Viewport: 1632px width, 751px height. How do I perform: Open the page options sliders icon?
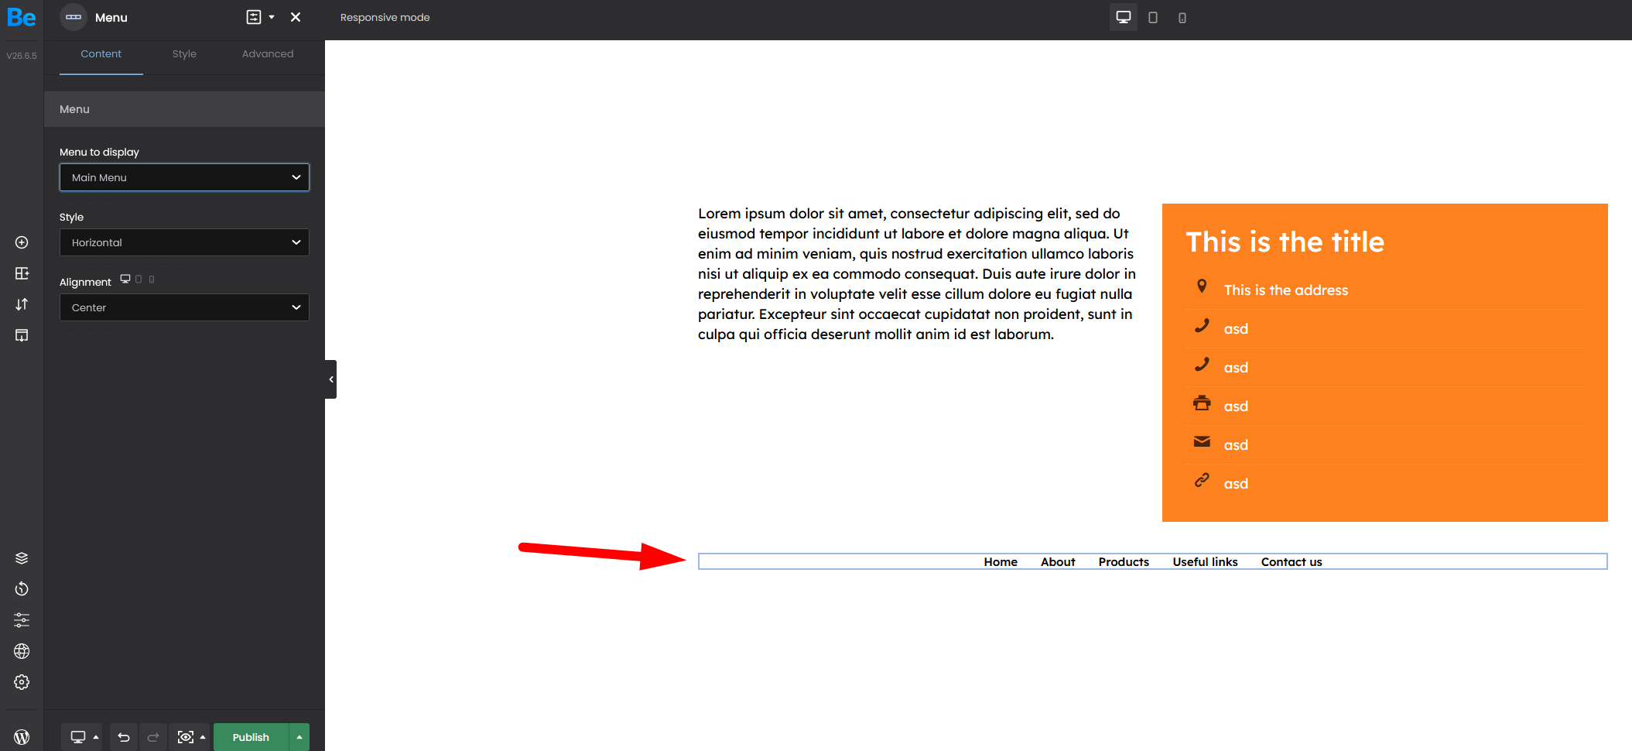(22, 620)
